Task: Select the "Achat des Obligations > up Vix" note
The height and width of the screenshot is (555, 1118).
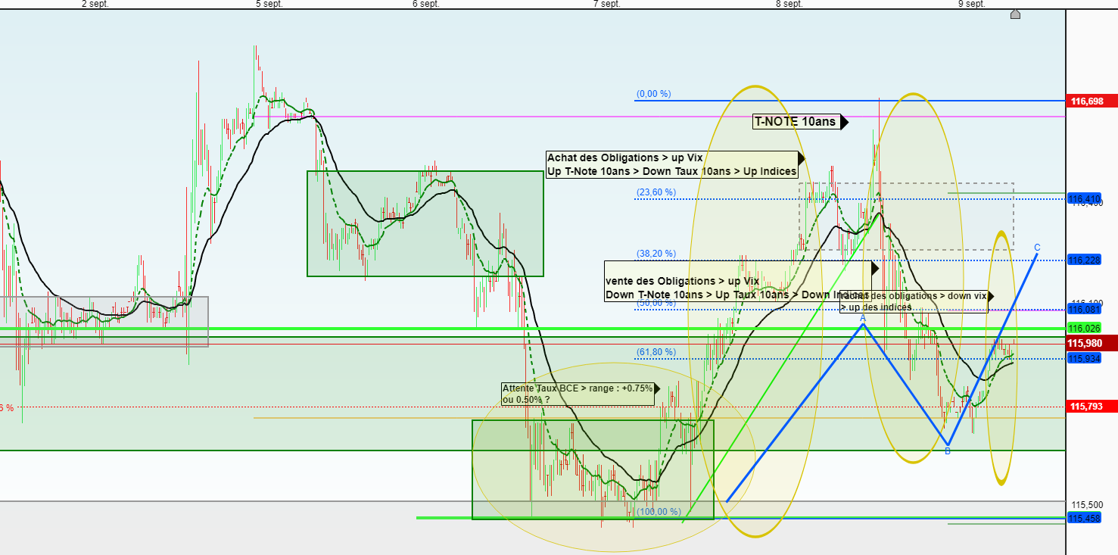Action: [672, 164]
